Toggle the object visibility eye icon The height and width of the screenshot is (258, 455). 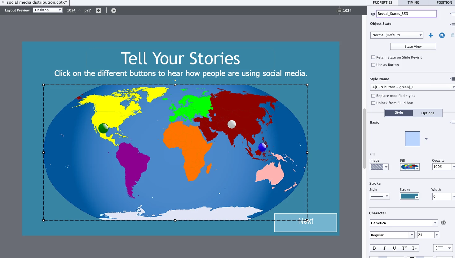click(x=373, y=14)
